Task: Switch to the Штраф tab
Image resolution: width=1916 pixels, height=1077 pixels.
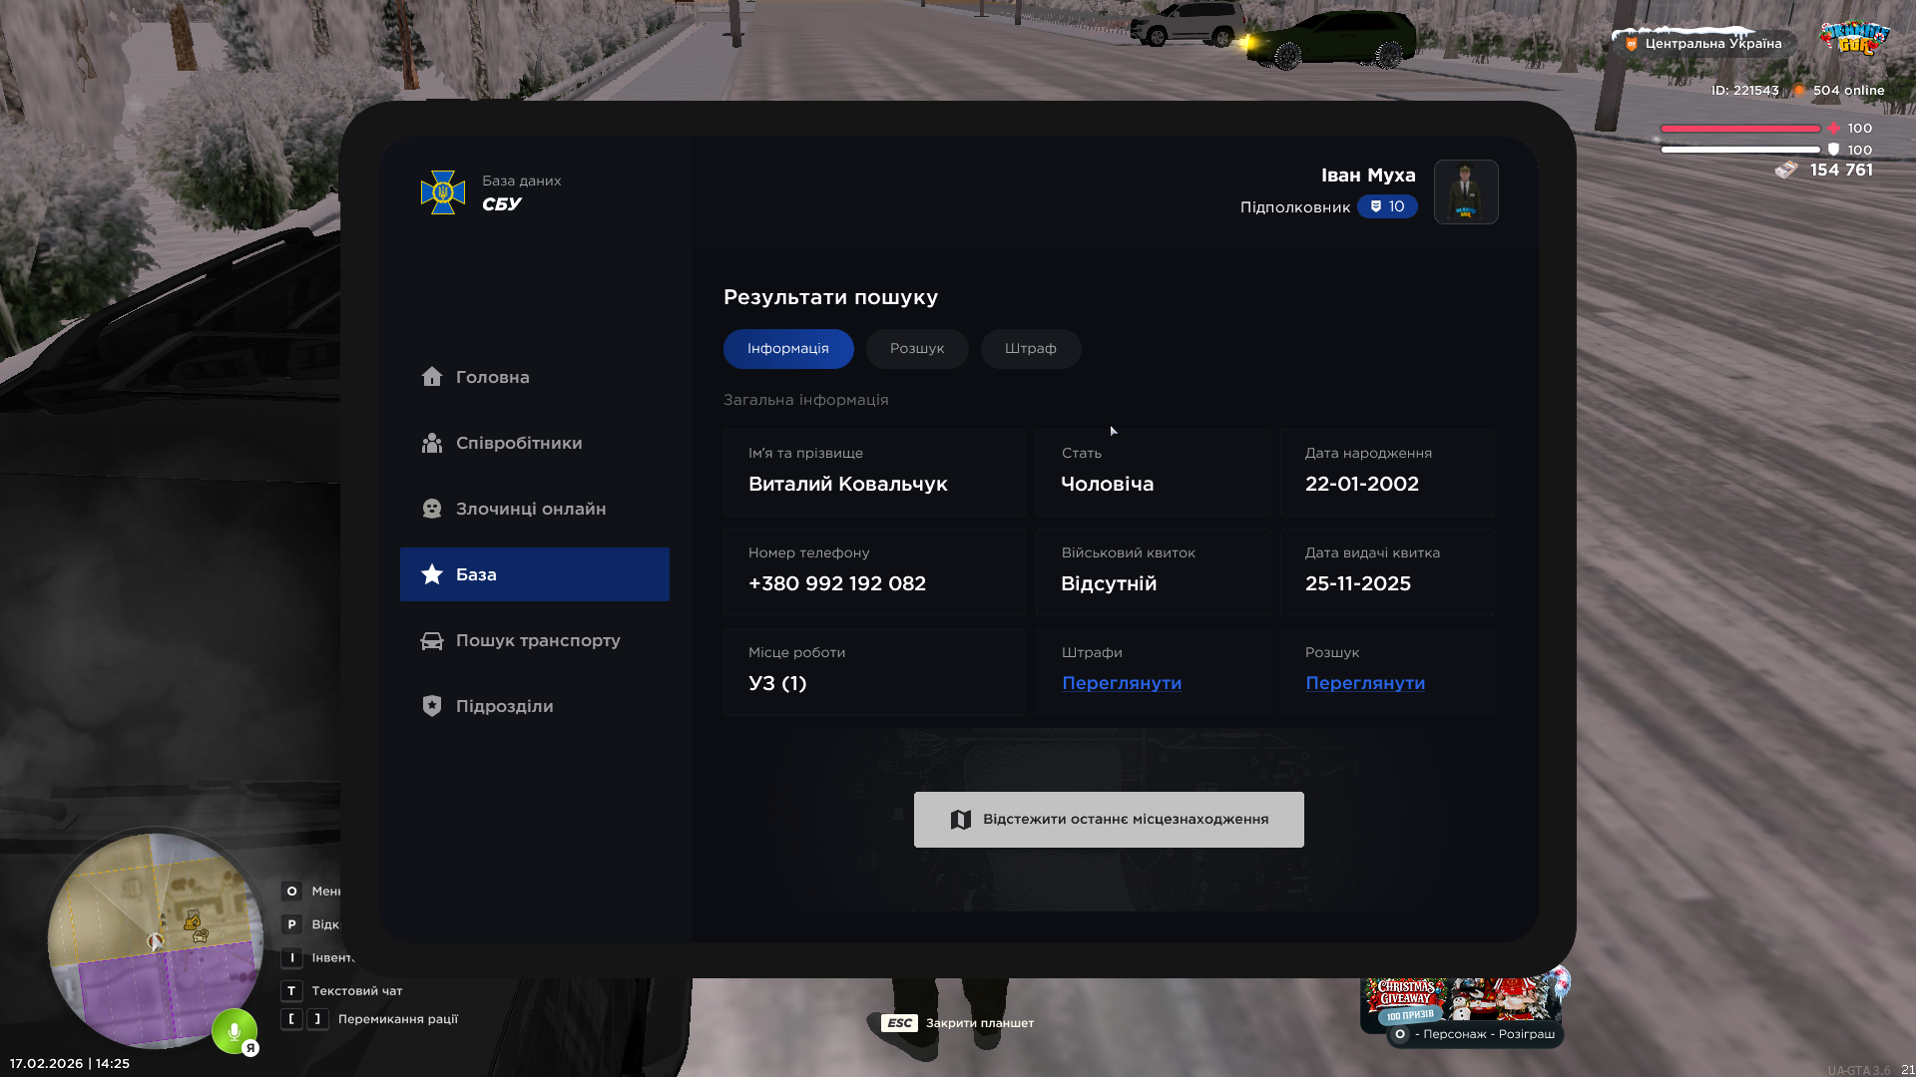Action: (x=1030, y=349)
